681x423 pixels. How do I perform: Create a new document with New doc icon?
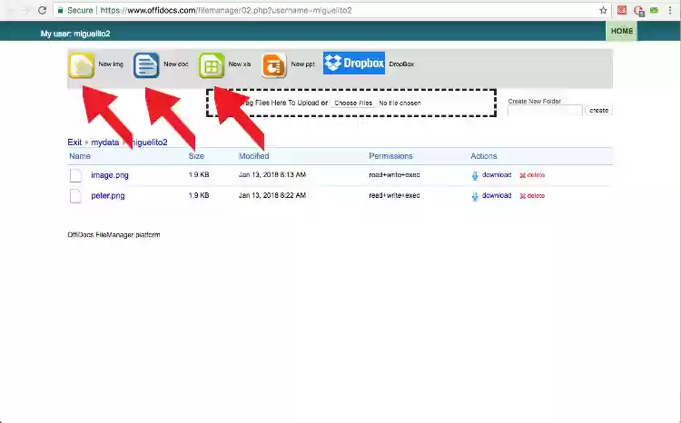tap(146, 65)
